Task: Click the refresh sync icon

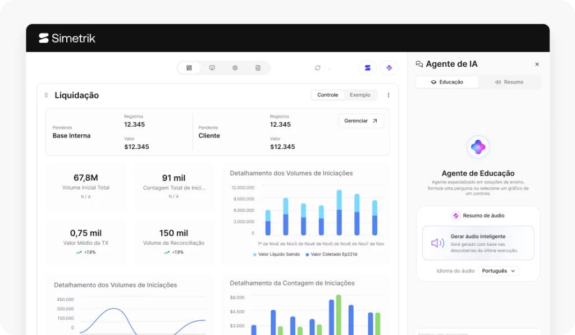Action: (318, 68)
